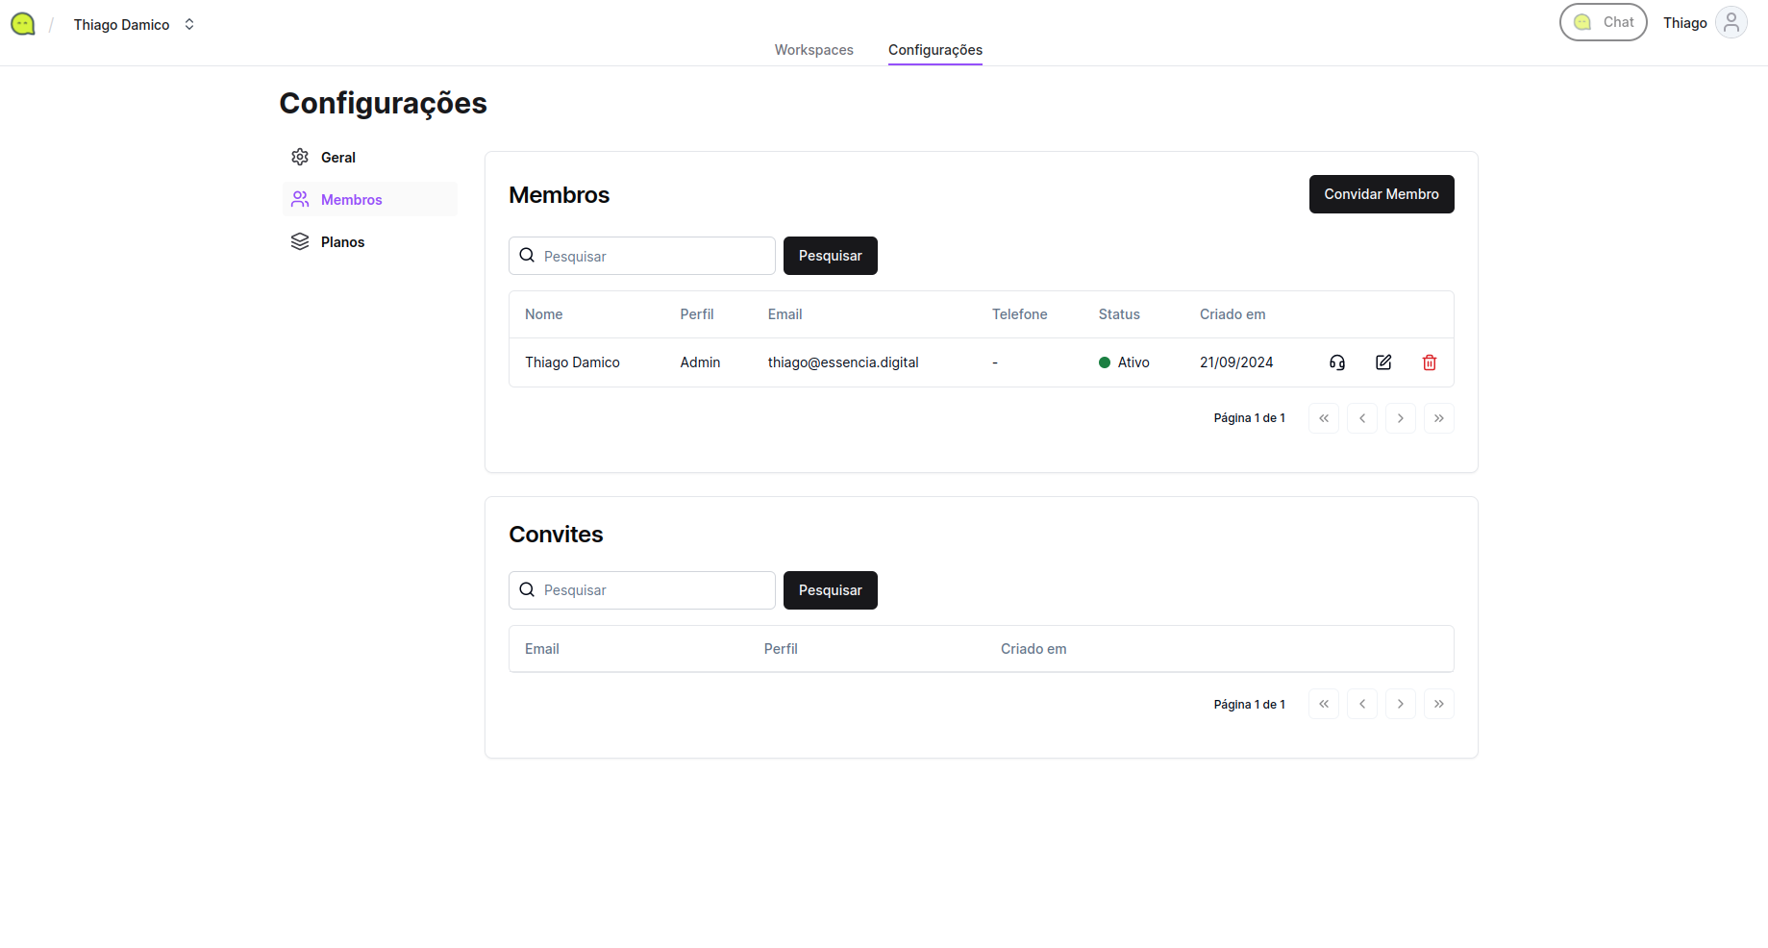Screen dimensions: 1768x948
Task: Go to next page in Convites table
Action: [x=1400, y=704]
